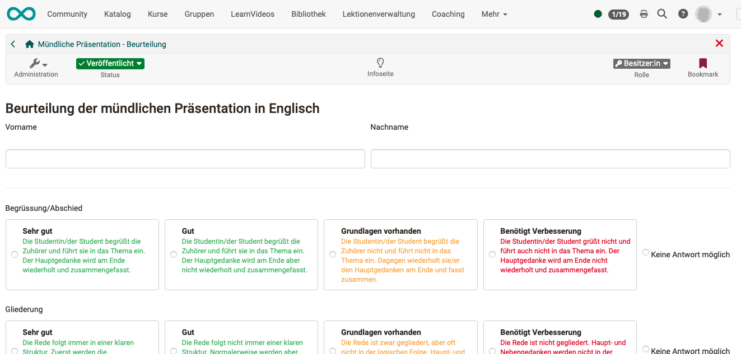The image size is (741, 354).
Task: Click the 1/19 progress indicator
Action: click(x=618, y=13)
